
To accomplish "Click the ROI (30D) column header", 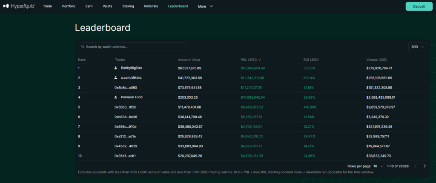I will pos(306,60).
